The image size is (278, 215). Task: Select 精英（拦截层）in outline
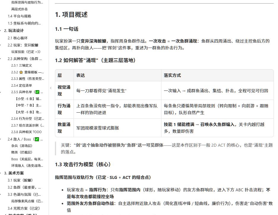[x=22, y=152]
